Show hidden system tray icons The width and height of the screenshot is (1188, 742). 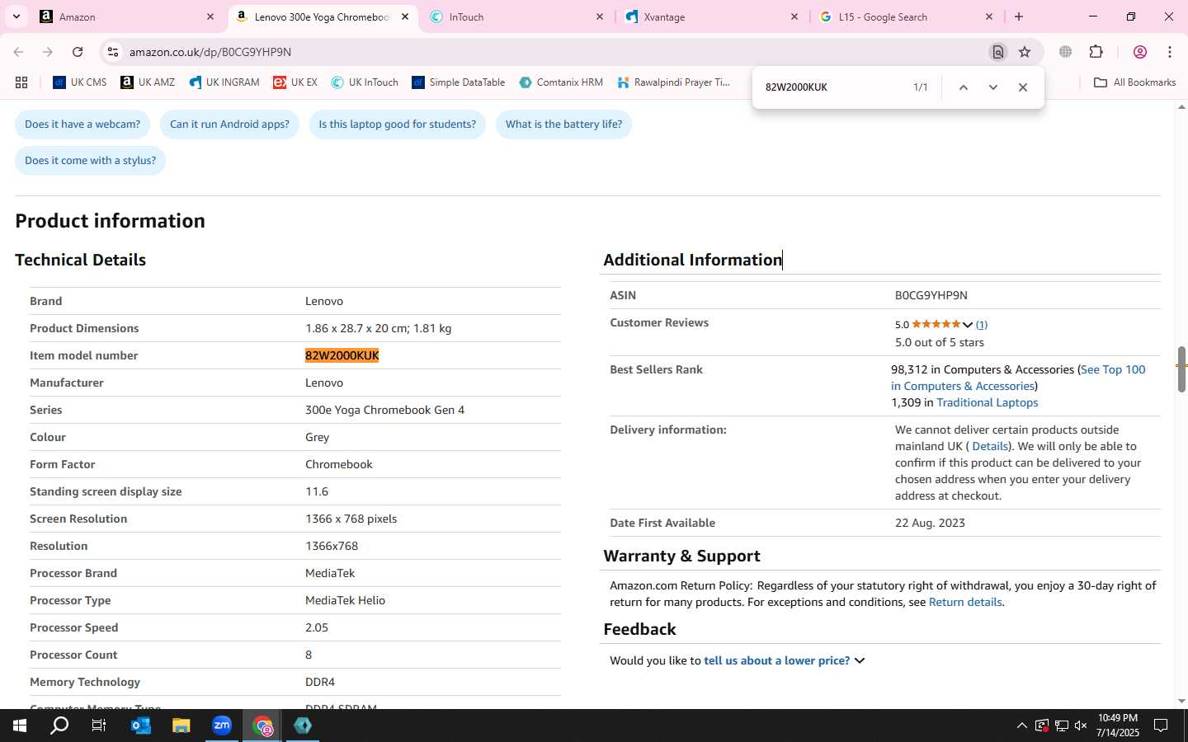click(1021, 726)
